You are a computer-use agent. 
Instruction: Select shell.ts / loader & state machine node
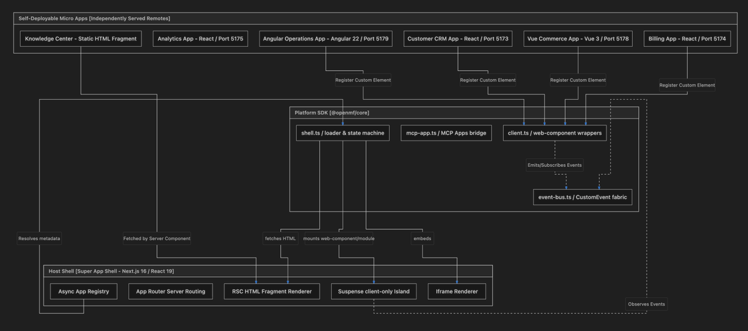click(342, 133)
